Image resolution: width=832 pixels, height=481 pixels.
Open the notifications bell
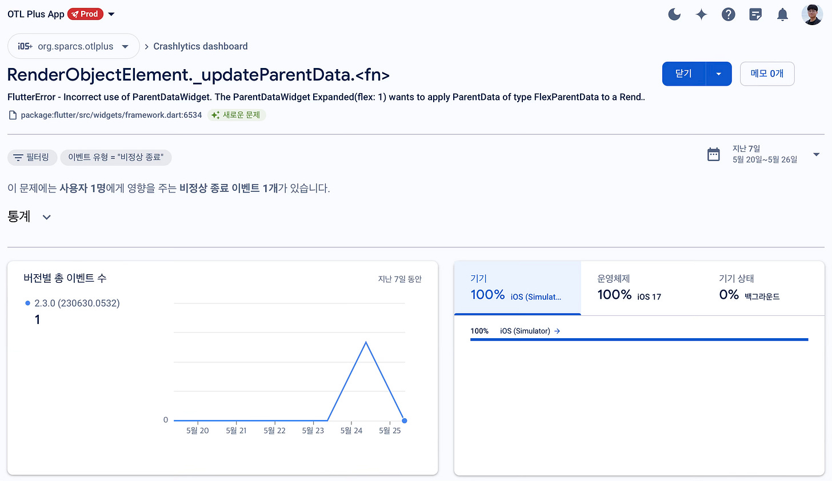782,14
